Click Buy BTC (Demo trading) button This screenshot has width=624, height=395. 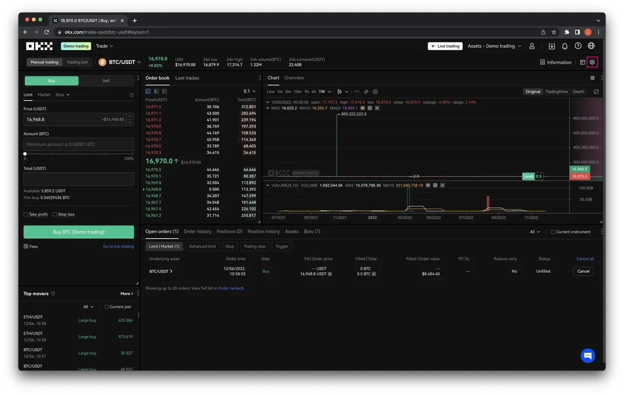point(78,232)
